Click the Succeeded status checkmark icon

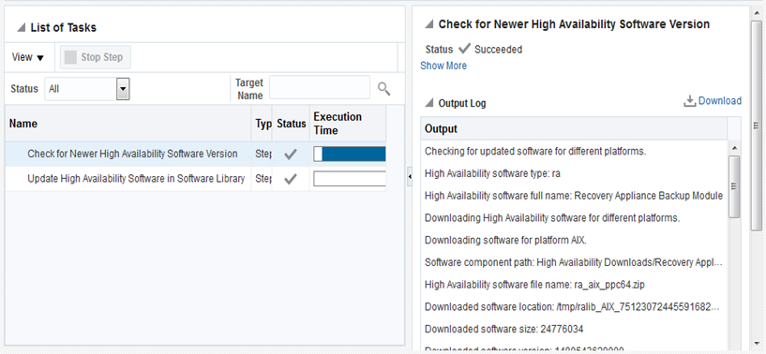point(465,49)
